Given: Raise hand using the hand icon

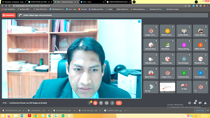Looking at the screenshot, I should click(x=101, y=103).
